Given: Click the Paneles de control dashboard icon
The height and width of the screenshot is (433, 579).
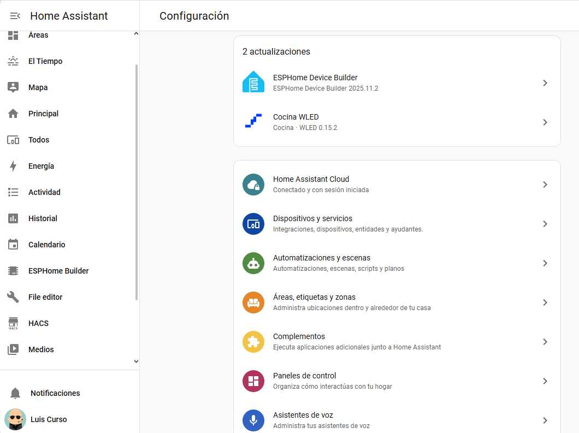Looking at the screenshot, I should click(x=253, y=381).
